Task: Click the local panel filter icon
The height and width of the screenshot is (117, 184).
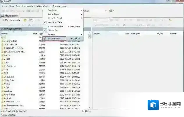Action: pyautogui.click(x=31, y=20)
